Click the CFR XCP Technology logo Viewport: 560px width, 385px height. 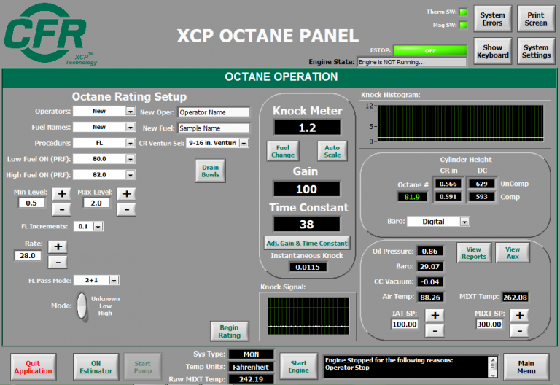point(50,34)
